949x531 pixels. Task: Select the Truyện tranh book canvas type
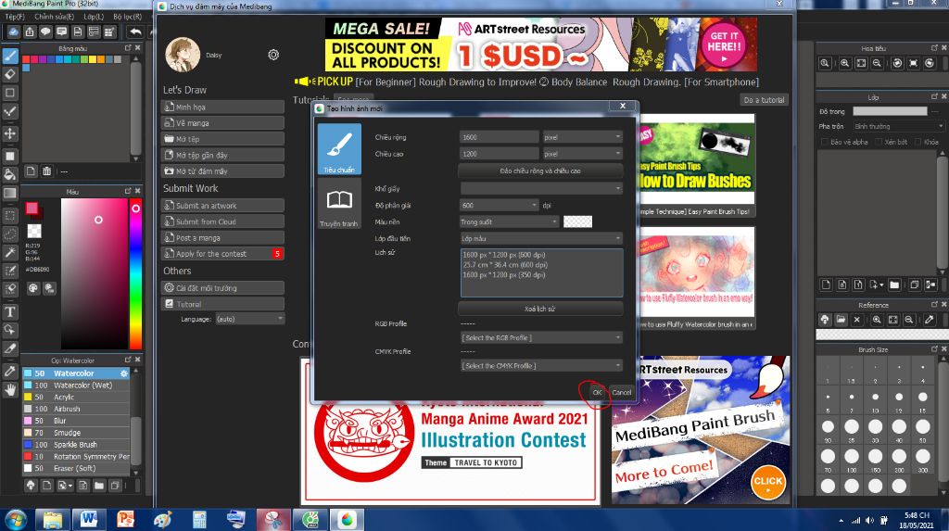339,205
